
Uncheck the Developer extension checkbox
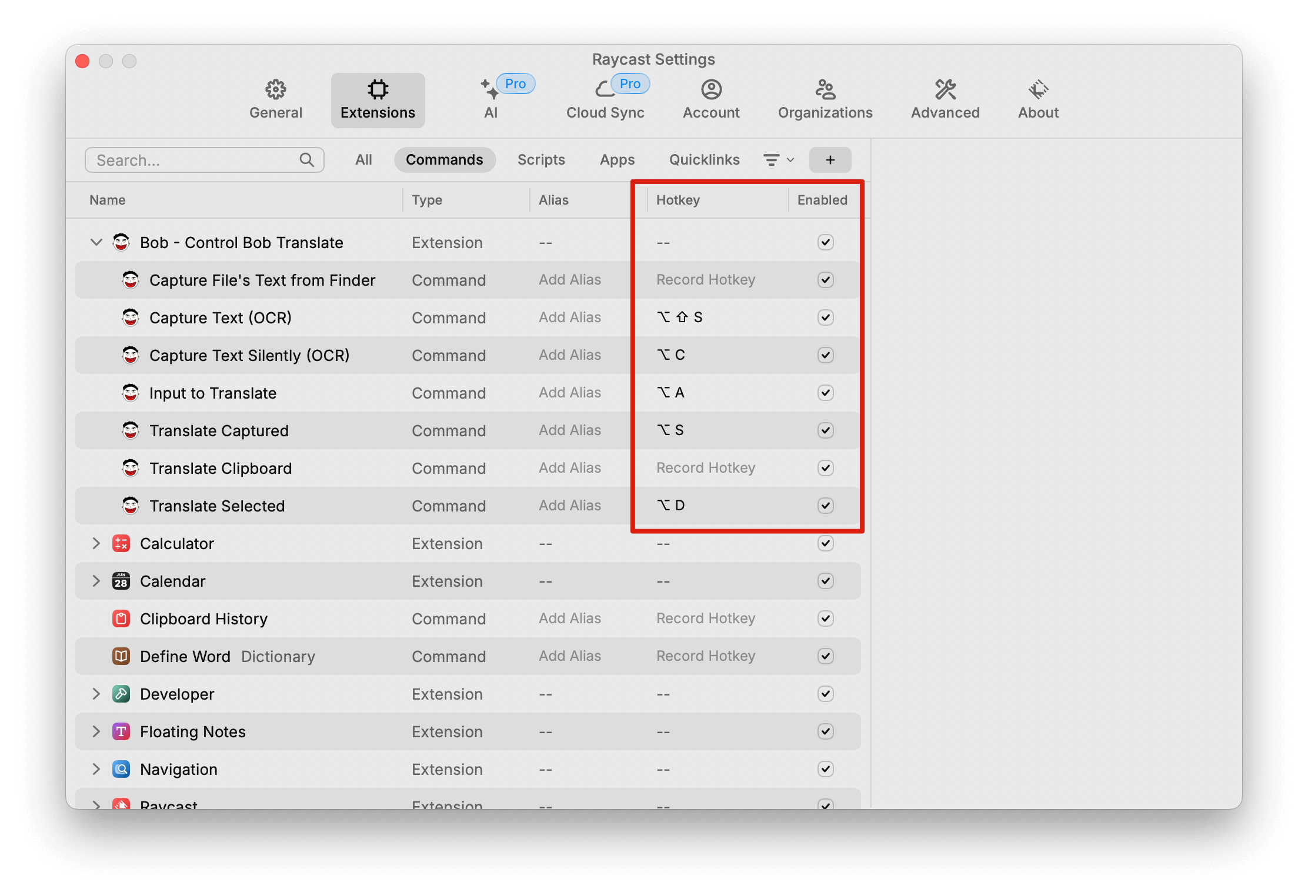(826, 694)
